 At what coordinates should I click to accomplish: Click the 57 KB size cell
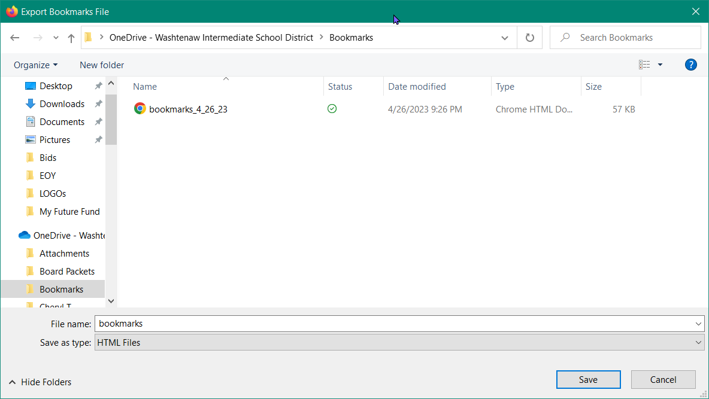[624, 109]
